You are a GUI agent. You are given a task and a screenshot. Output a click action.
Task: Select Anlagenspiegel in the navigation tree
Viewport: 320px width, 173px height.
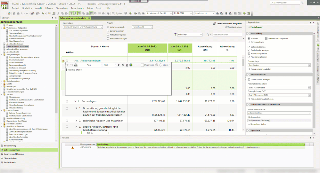tap(15, 76)
